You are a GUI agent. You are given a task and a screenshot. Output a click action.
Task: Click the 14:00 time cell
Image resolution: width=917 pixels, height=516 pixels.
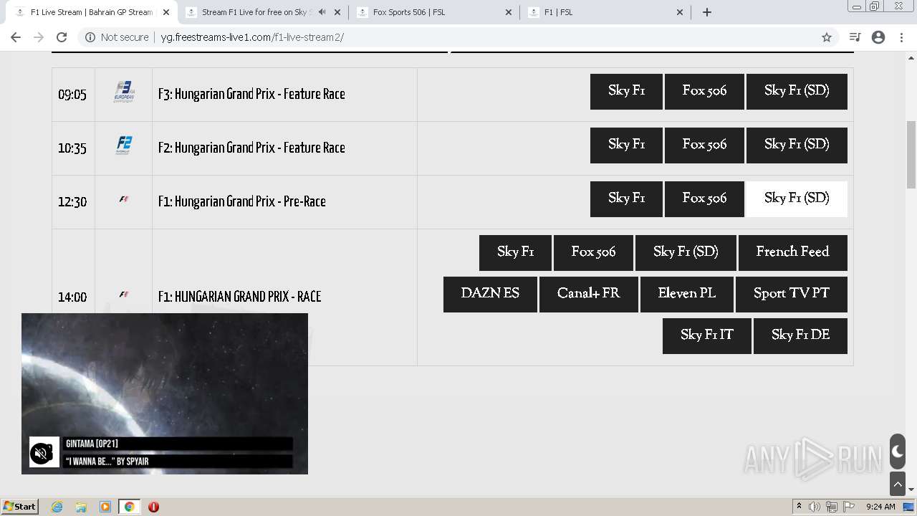73,297
